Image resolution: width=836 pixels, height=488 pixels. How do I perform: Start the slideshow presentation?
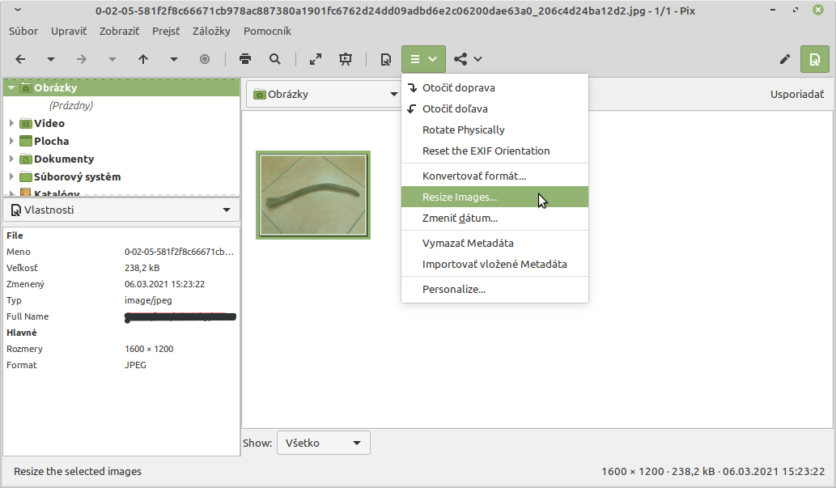tap(346, 59)
